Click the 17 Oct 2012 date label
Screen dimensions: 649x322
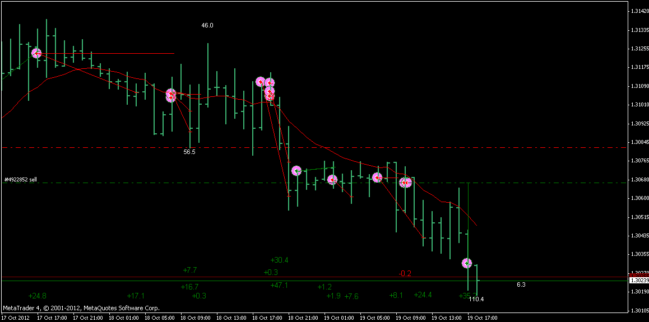[x=15, y=318]
